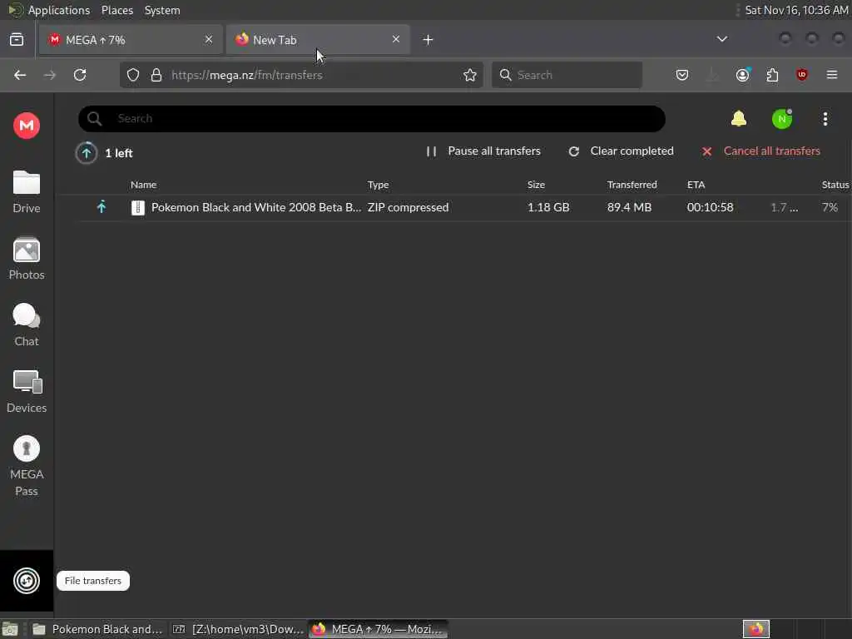Open the Chat section
The width and height of the screenshot is (852, 639).
click(26, 325)
